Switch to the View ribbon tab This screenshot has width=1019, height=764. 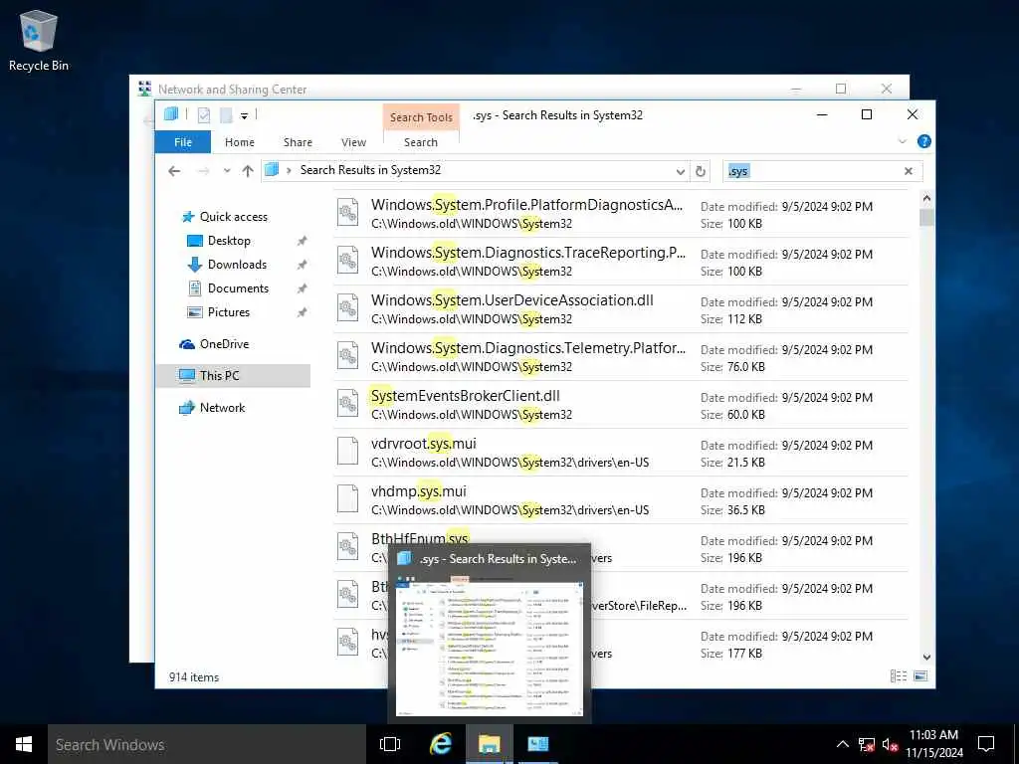[x=353, y=141]
